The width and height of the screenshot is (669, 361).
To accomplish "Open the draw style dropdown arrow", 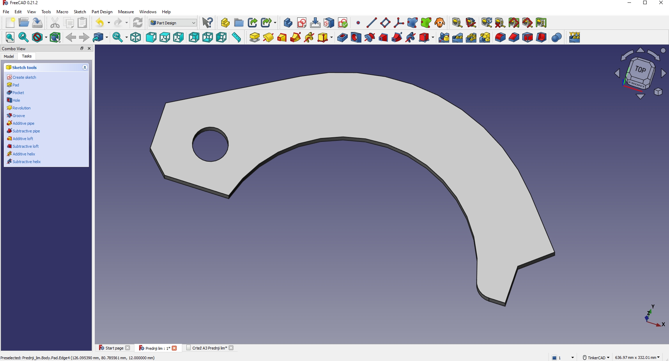I will pos(46,37).
